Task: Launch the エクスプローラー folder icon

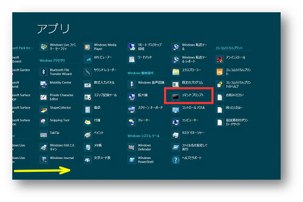Action: coord(176,72)
